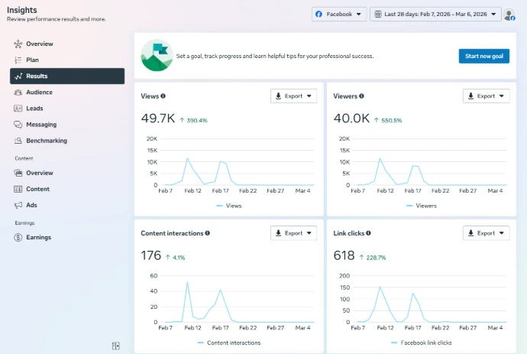Click the goal flag illustration
527x354 pixels.
tap(157, 56)
